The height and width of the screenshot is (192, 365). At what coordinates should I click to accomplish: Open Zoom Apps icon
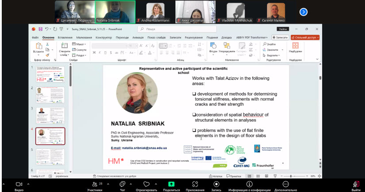[195, 184]
